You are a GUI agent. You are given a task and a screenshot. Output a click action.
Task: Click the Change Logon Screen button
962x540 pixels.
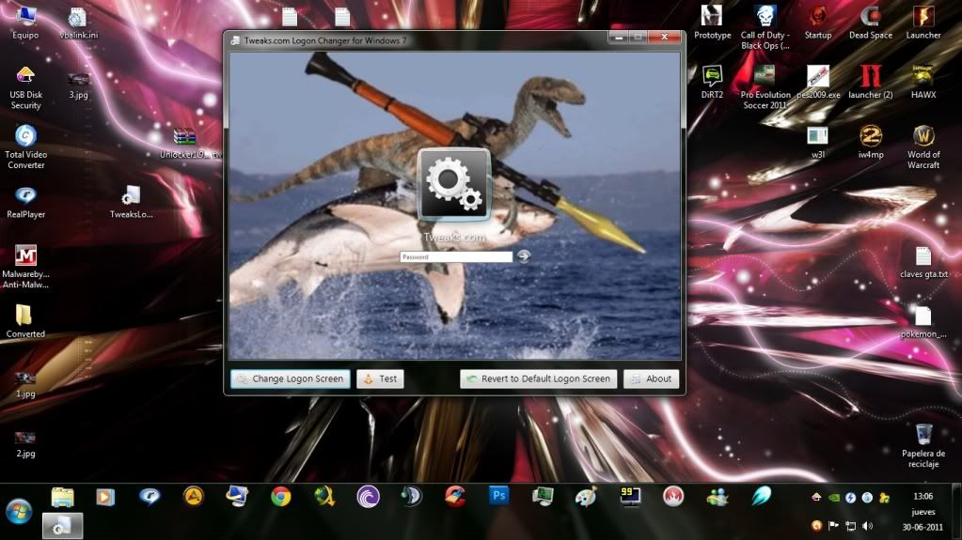(291, 378)
